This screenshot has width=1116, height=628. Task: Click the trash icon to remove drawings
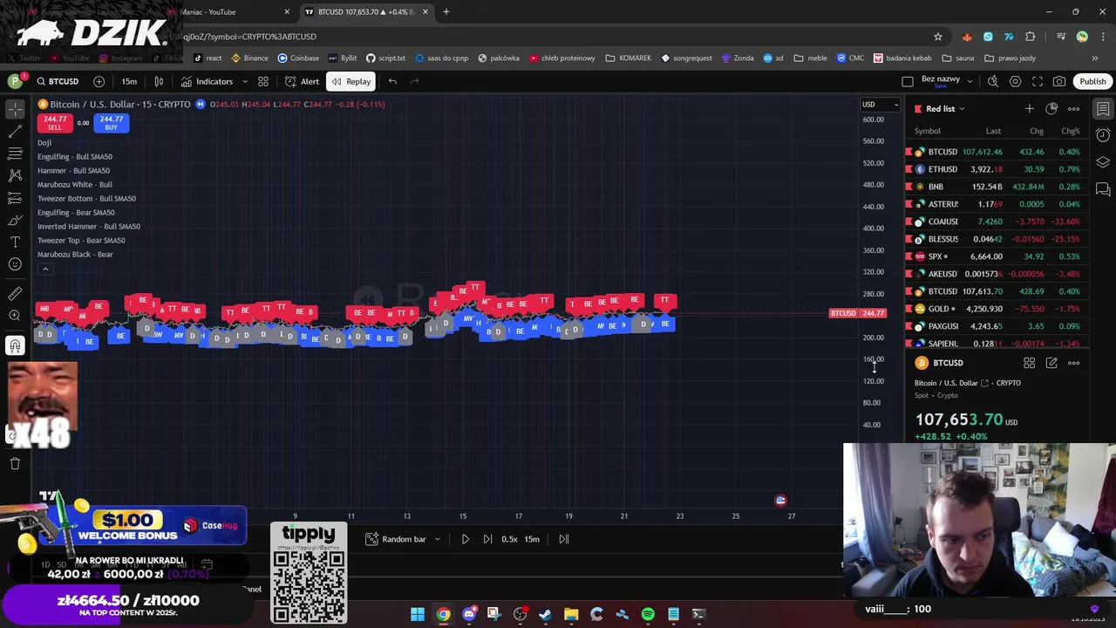15,463
